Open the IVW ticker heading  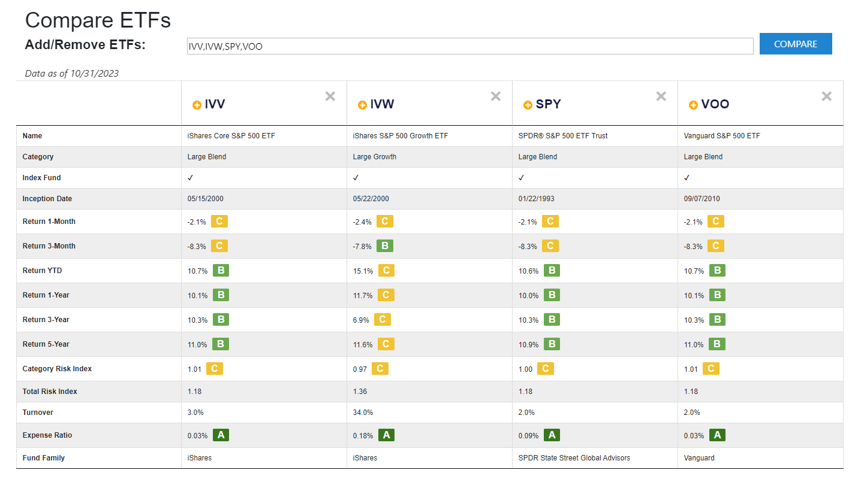(x=383, y=104)
